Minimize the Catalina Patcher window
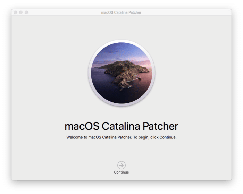 (21, 12)
